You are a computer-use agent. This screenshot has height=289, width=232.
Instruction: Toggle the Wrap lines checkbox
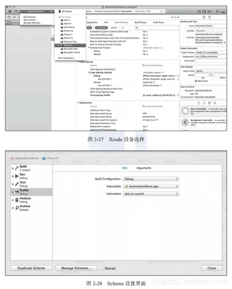tap(196, 81)
